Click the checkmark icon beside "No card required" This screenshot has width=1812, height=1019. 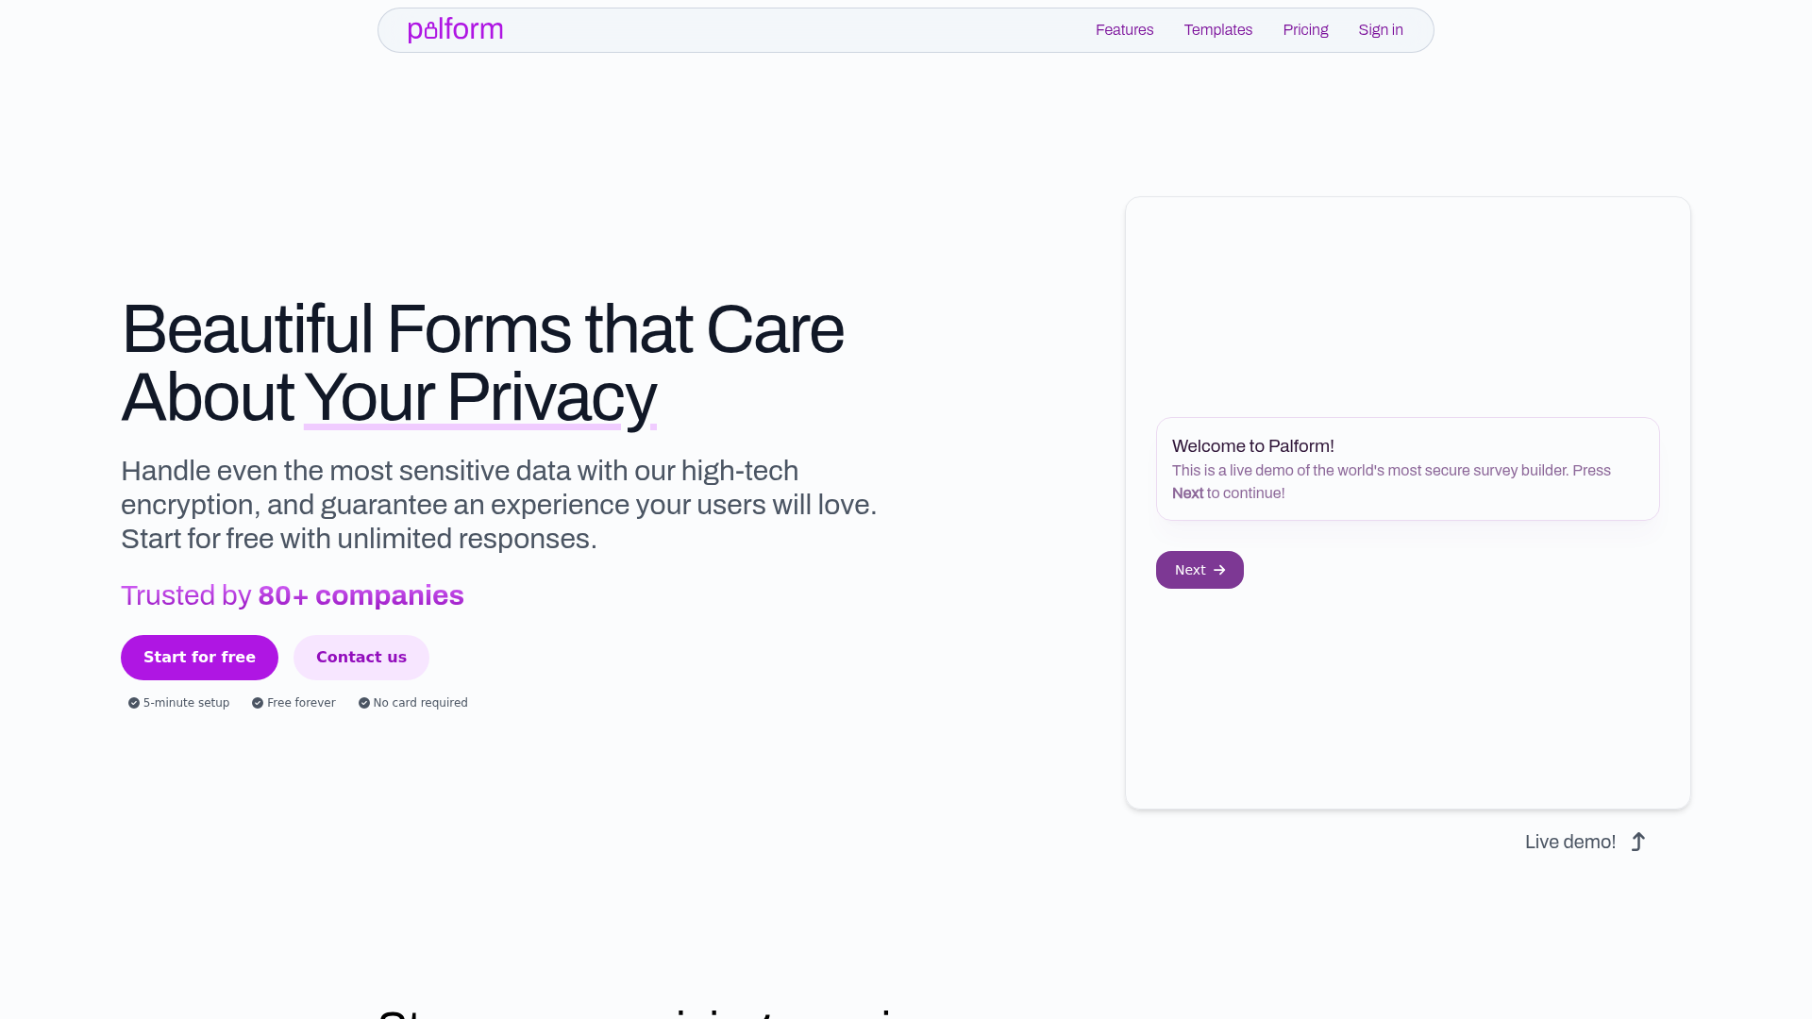(x=363, y=703)
